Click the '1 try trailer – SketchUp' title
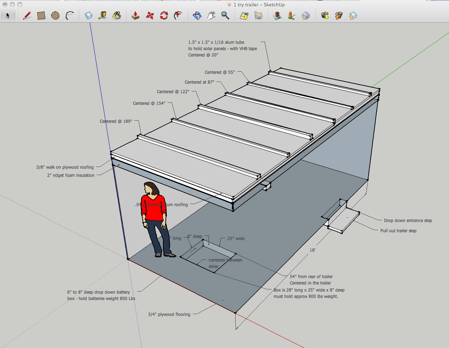Image resolution: width=449 pixels, height=348 pixels. click(x=259, y=5)
